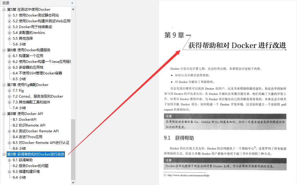The width and height of the screenshot is (297, 185).
Task: Collapse the 第9章 获得帮助和对Docker进行改进 node
Action: tap(4, 154)
